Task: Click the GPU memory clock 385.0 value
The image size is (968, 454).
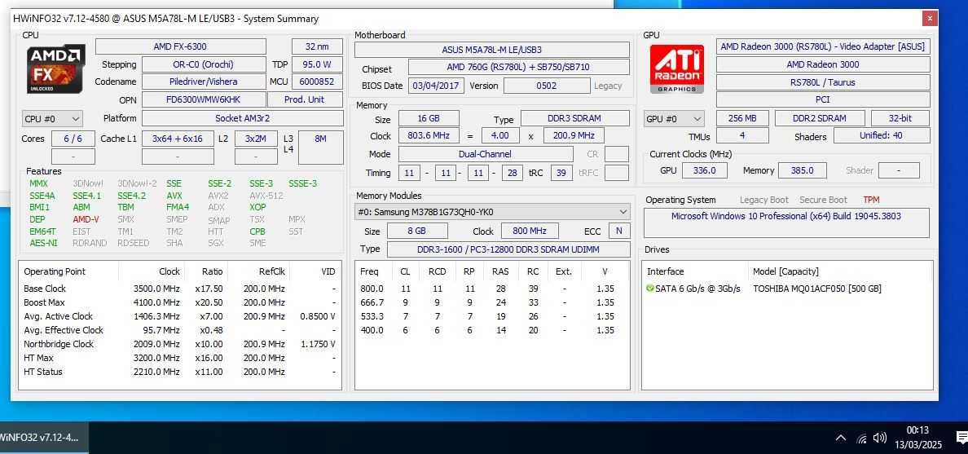Action: 802,170
